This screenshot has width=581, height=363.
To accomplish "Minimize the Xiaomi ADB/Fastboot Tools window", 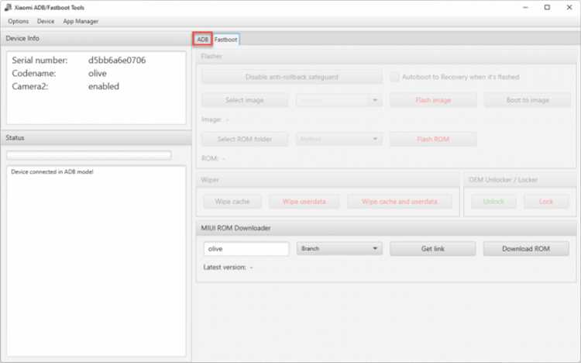I will pyautogui.click(x=525, y=8).
